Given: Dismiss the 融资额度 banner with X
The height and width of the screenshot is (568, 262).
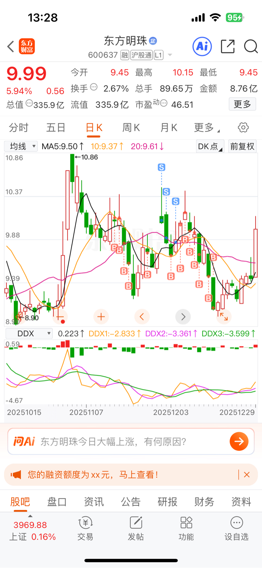Looking at the screenshot, I should [247, 474].
